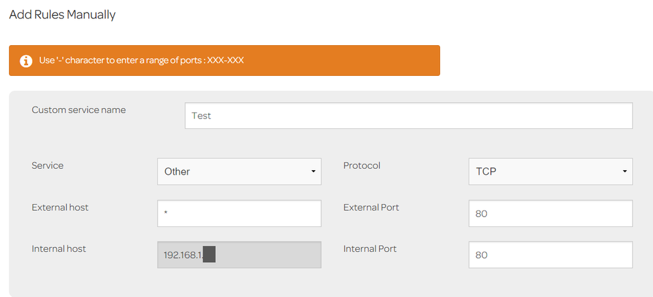Click the External host label
653x297 pixels.
60,207
